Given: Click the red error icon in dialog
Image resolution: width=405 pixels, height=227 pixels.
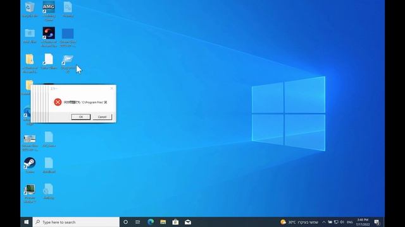Looking at the screenshot, I should point(58,102).
